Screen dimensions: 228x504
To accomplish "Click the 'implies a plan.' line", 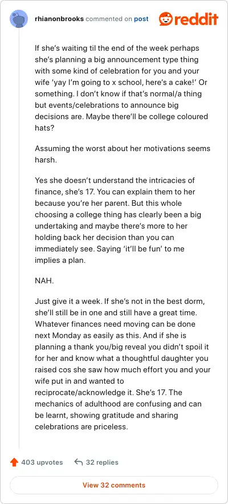I will (60, 261).
